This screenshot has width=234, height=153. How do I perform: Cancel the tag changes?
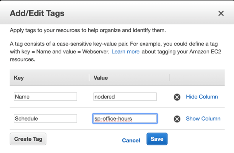click(x=131, y=140)
